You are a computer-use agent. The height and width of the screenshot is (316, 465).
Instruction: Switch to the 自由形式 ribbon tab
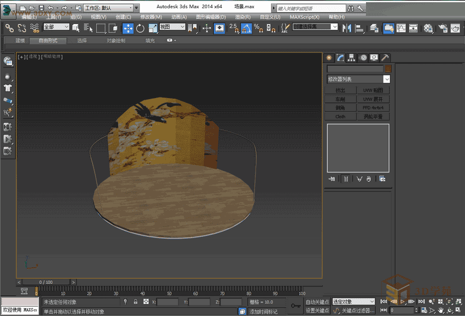48,41
